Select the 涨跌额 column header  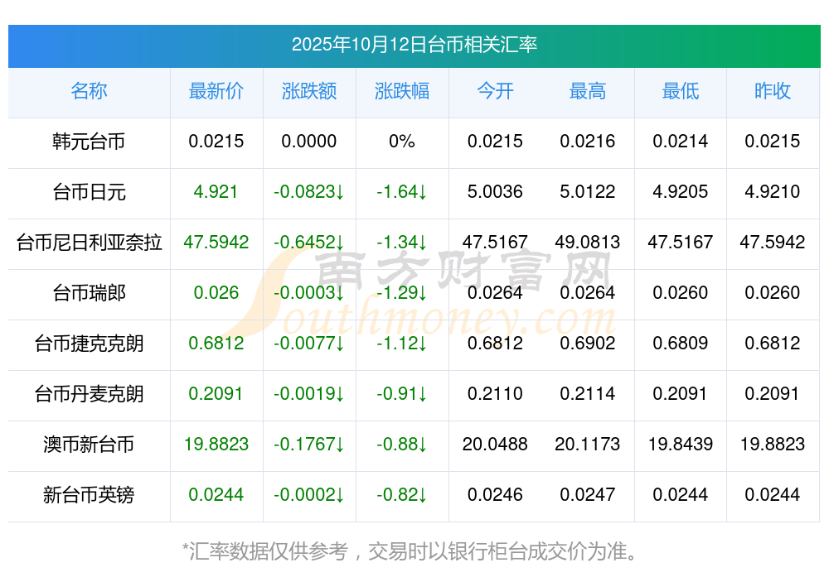point(309,91)
